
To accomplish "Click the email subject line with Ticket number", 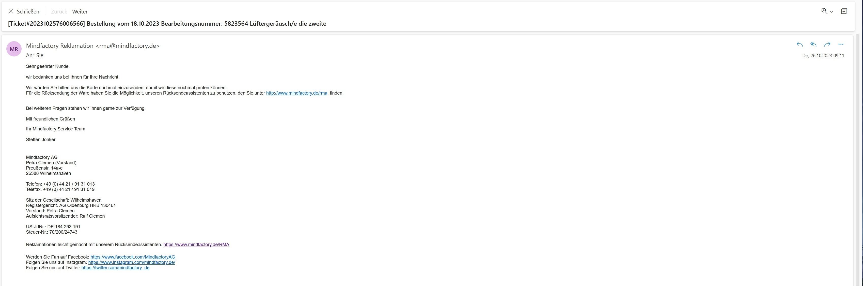I will (167, 23).
